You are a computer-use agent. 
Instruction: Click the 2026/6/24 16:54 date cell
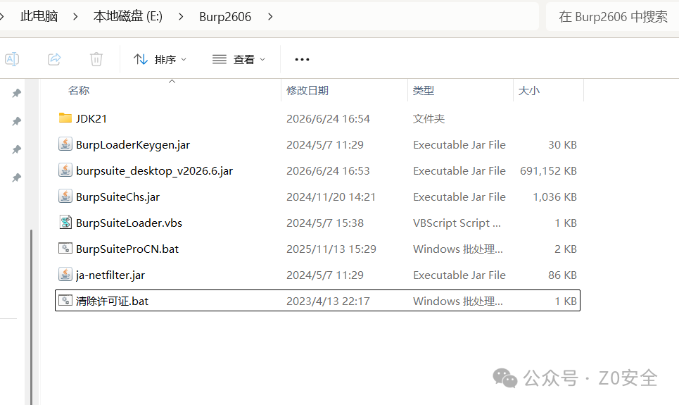(x=328, y=119)
